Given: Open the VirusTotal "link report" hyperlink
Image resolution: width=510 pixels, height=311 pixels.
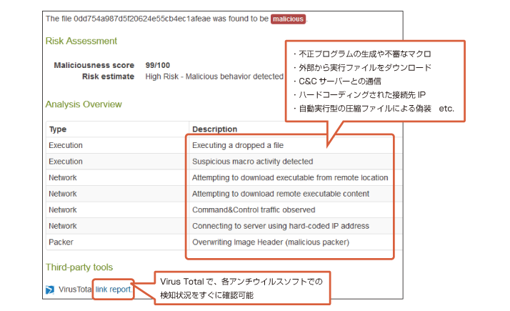Looking at the screenshot, I should (x=113, y=290).
